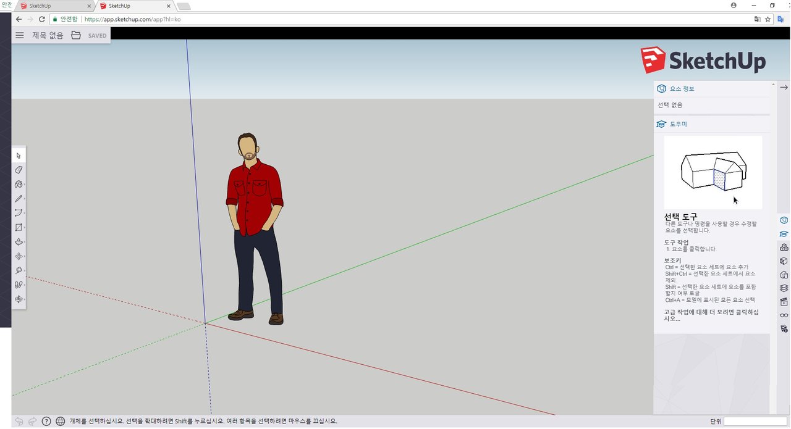Open the Scenes panel icon
791x429 pixels.
click(784, 301)
